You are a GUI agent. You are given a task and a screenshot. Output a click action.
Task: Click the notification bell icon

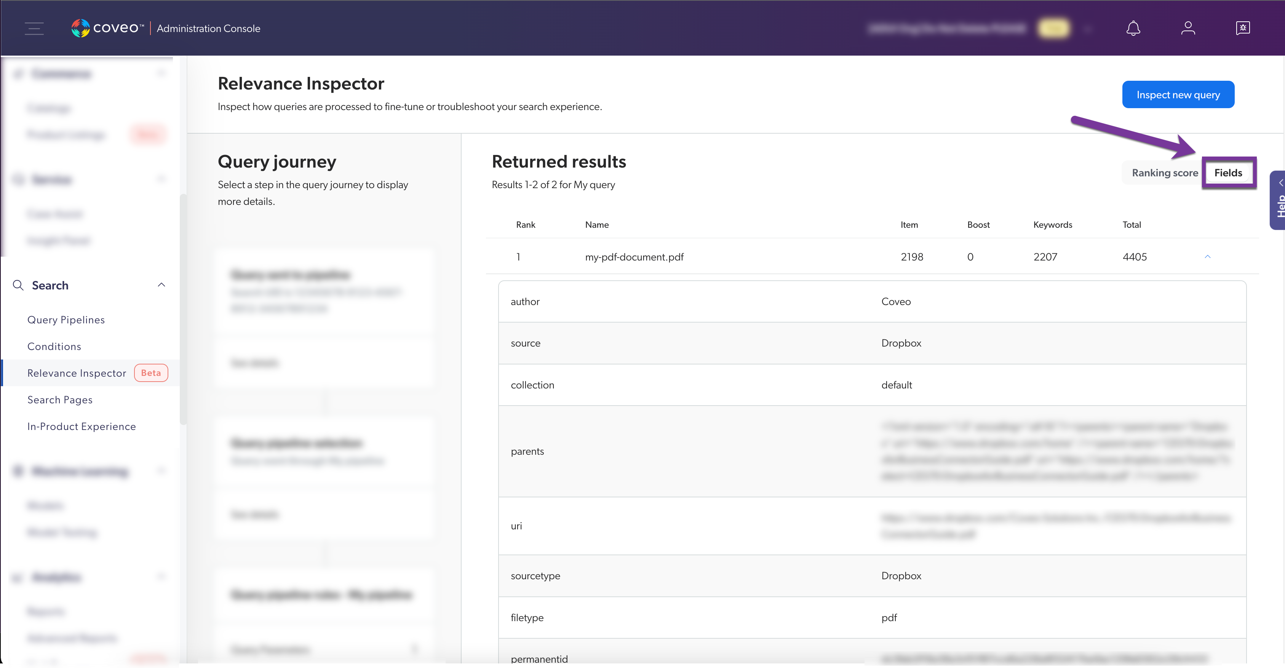1134,28
